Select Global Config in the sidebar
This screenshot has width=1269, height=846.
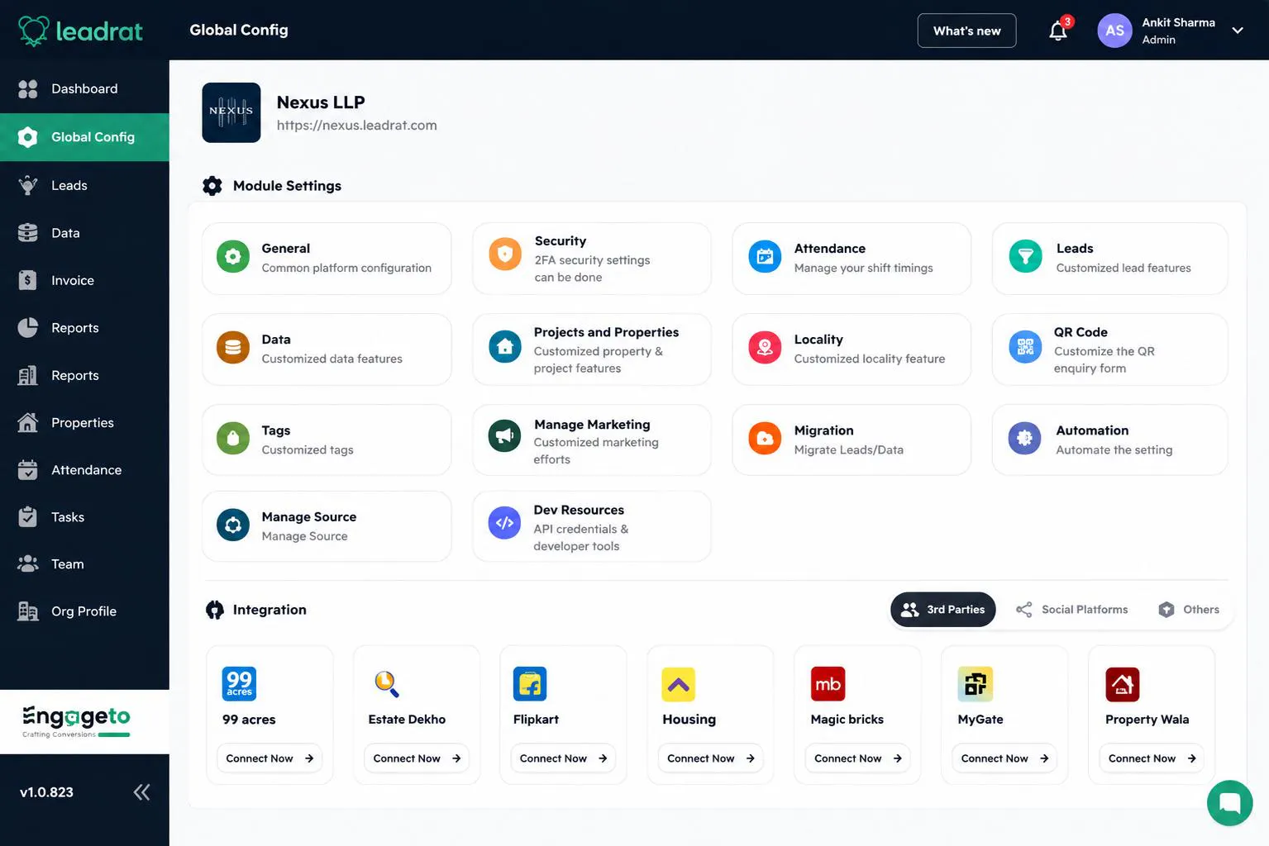[84, 137]
